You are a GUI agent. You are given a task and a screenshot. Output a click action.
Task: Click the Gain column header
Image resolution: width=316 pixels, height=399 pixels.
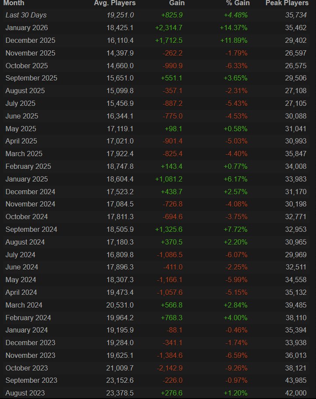coord(177,3)
